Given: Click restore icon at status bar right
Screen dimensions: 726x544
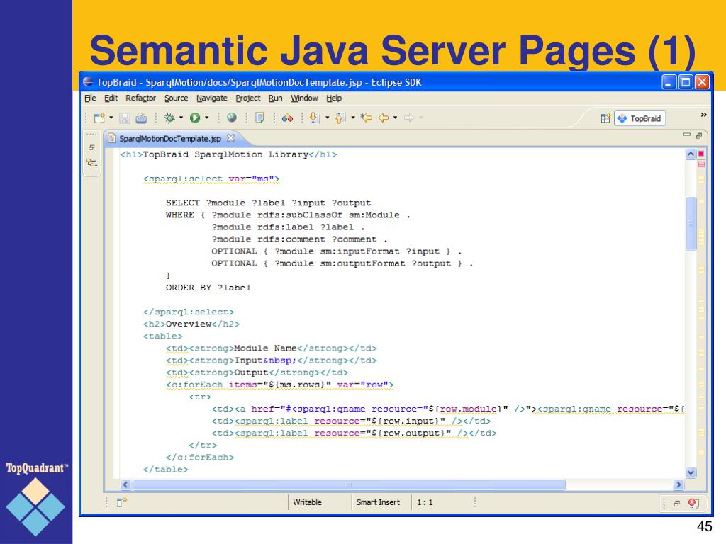Looking at the screenshot, I should coord(676,504).
